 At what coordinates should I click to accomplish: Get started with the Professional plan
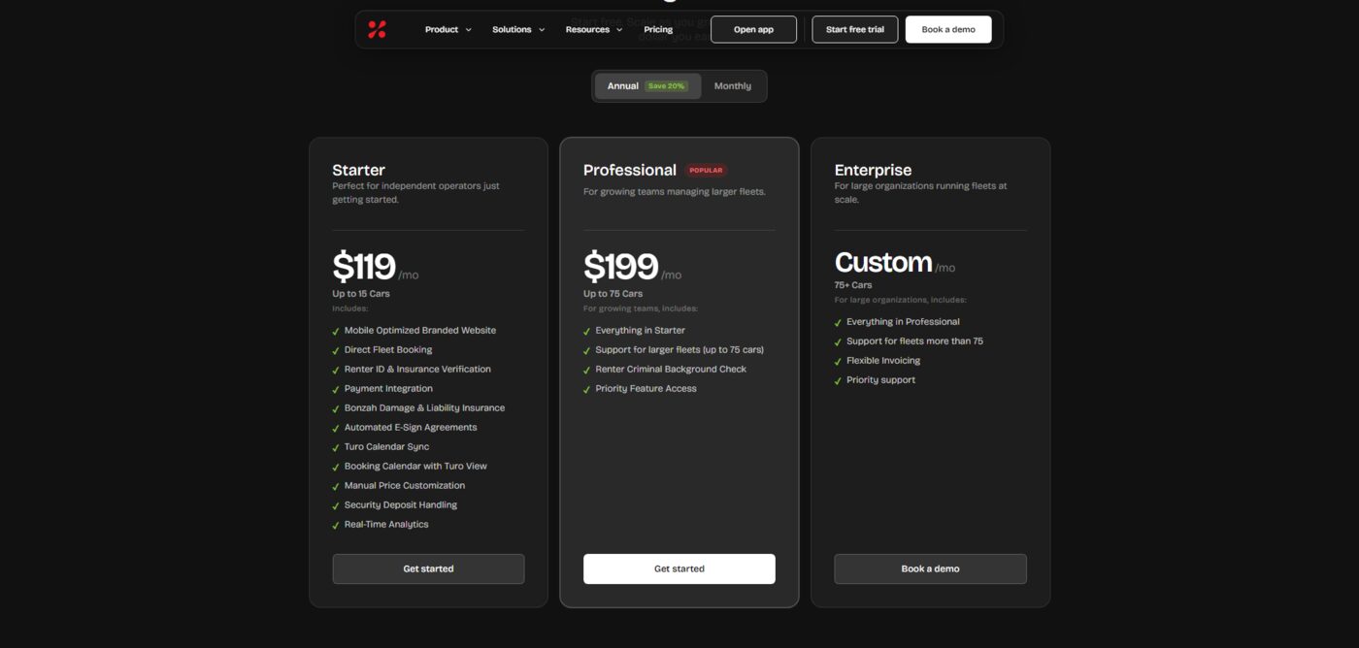pyautogui.click(x=679, y=568)
